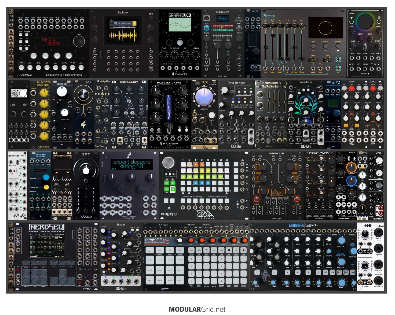Click the record circle button on Programm

pyautogui.click(x=244, y=250)
